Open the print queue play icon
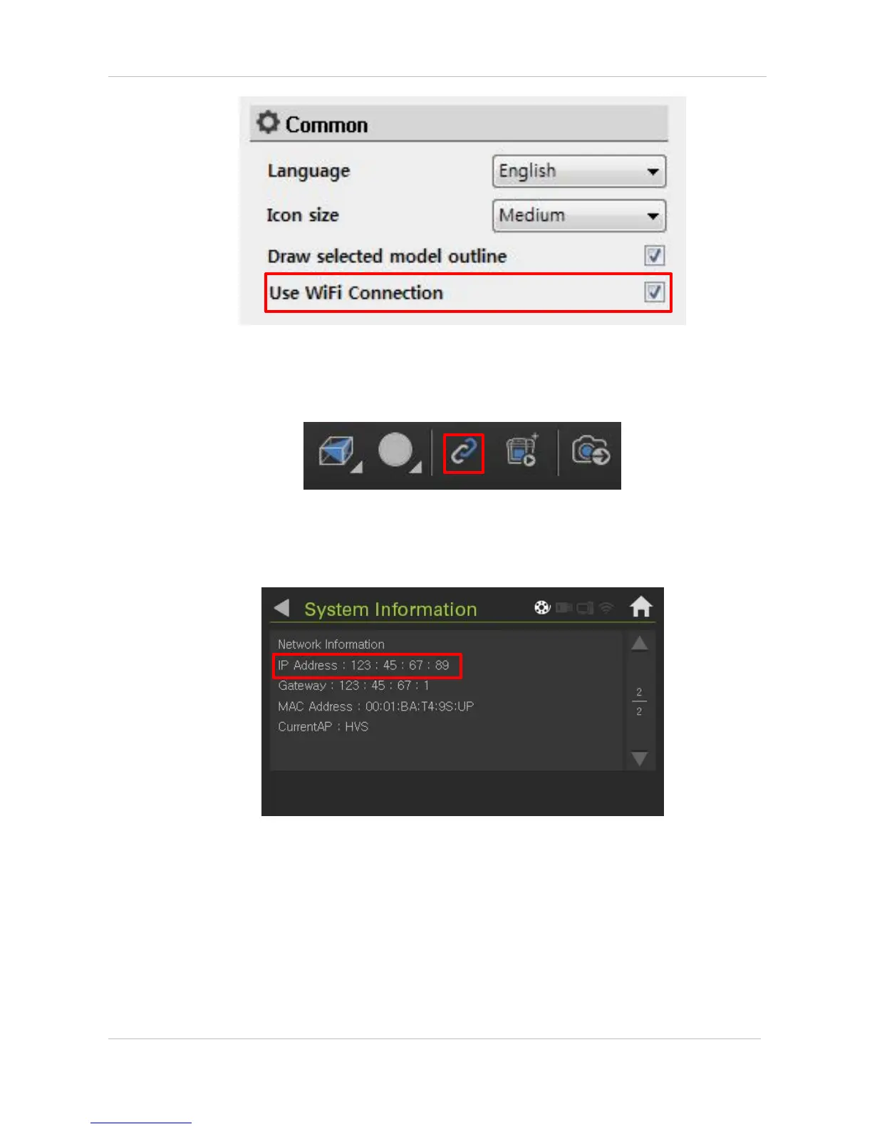Screen dimensions: 872x1129 [522, 450]
